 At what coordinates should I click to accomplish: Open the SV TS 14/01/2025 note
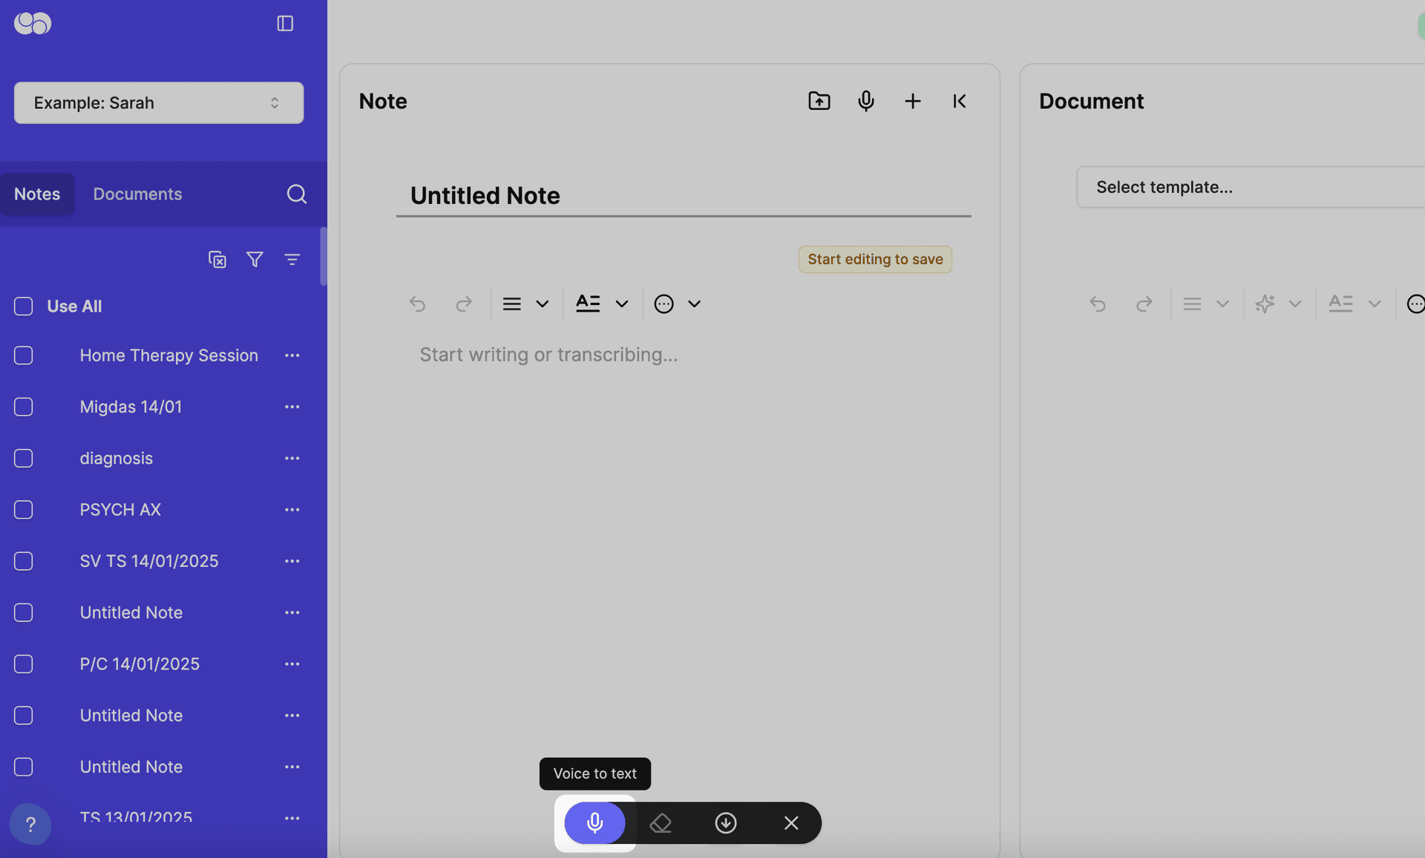pyautogui.click(x=149, y=561)
